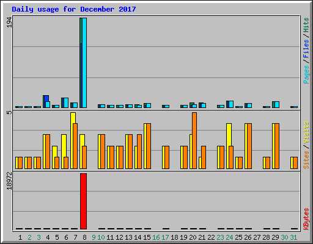The image size is (313, 244).
Task: Click day label 7 on x-axis
Action: point(75,237)
